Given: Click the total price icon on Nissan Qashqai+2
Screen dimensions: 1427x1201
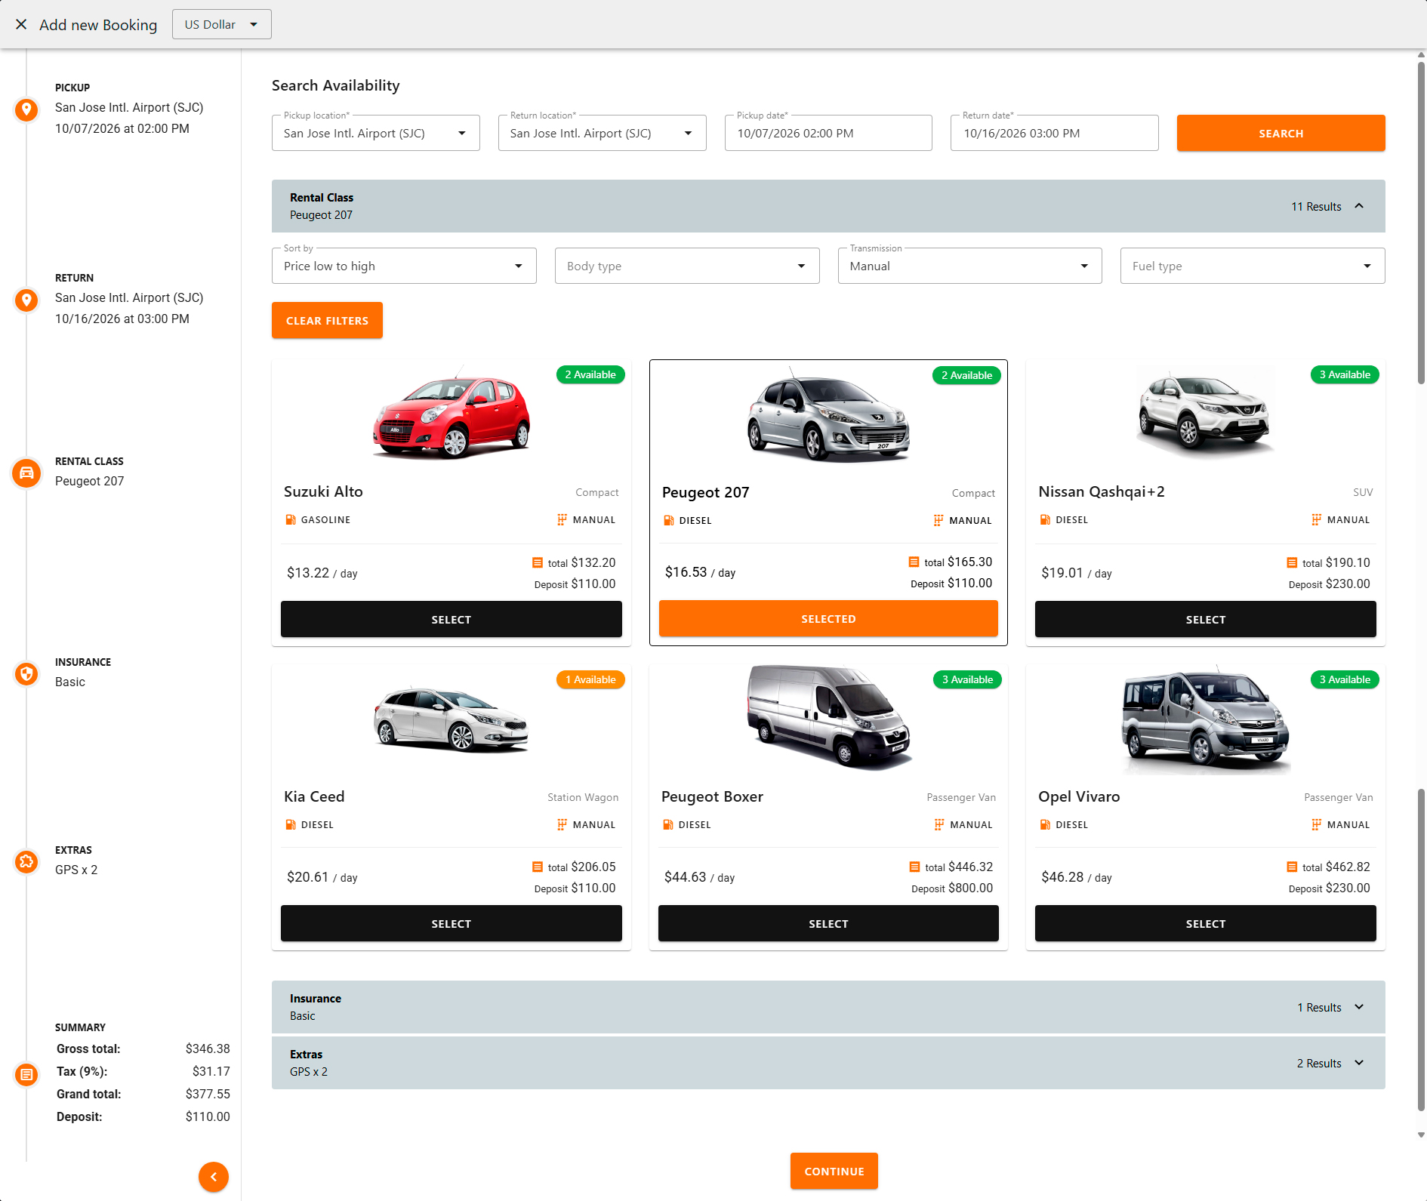Looking at the screenshot, I should 1292,562.
